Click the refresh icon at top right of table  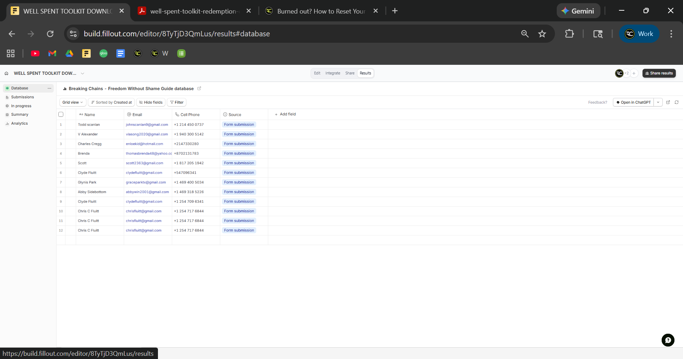677,102
